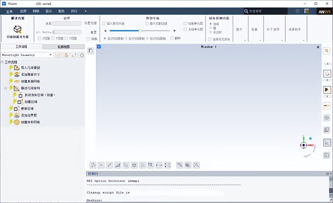This screenshot has height=203, width=333.
Task: Click the line measurement tool below the viewport
Action: click(x=109, y=165)
